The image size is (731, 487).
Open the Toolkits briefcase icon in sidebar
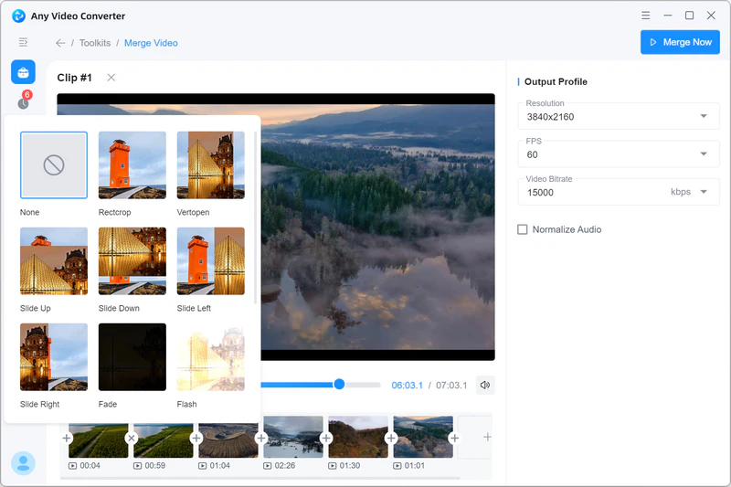23,72
